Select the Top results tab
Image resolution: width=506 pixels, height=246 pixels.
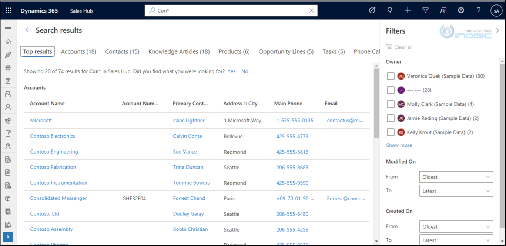pos(38,51)
